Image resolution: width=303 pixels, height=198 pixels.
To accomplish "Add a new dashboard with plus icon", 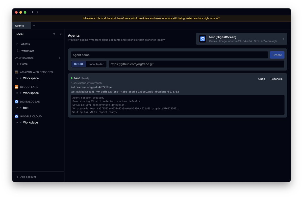I will pyautogui.click(x=60, y=58).
